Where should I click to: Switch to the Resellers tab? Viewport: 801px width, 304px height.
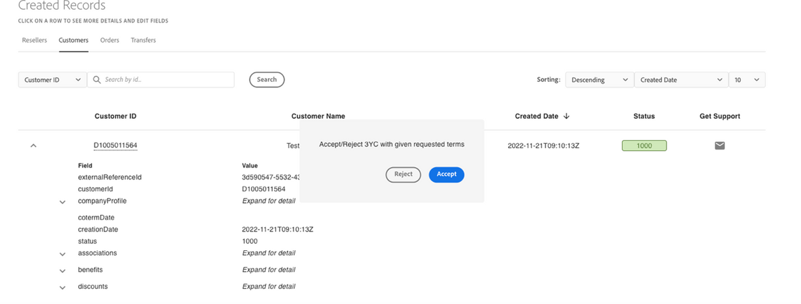click(x=34, y=40)
